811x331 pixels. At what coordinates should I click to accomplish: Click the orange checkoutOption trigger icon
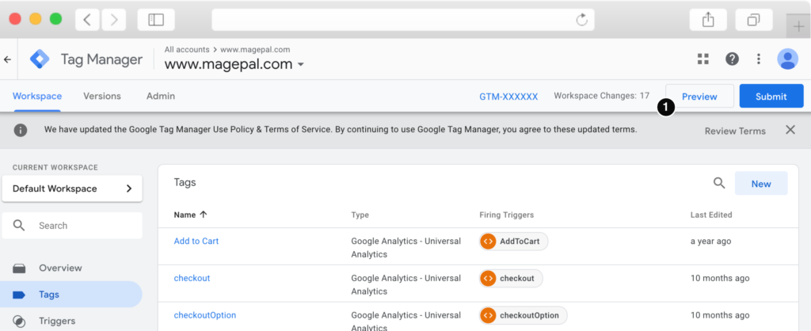[x=488, y=315]
